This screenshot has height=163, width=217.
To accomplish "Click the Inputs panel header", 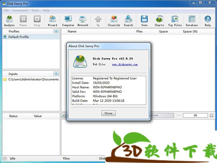I will click(x=31, y=74).
